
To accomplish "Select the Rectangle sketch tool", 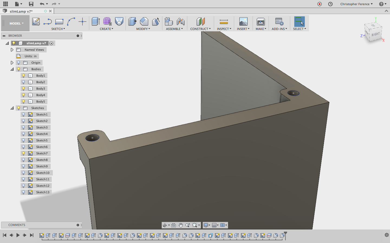I will [x=59, y=22].
